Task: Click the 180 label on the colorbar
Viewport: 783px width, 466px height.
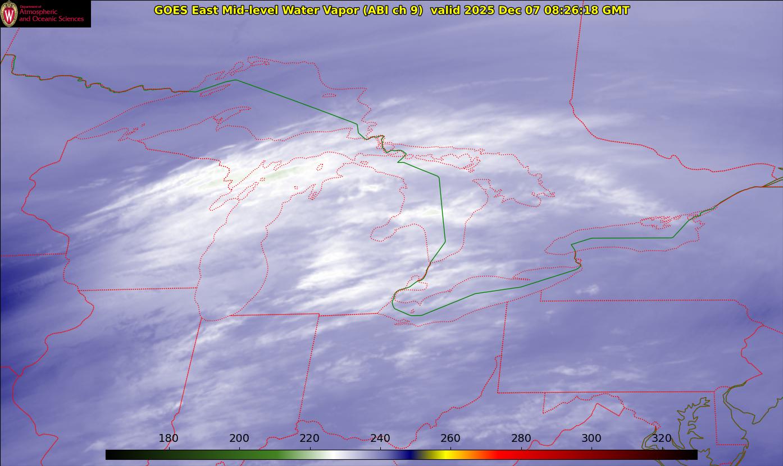Action: point(169,439)
